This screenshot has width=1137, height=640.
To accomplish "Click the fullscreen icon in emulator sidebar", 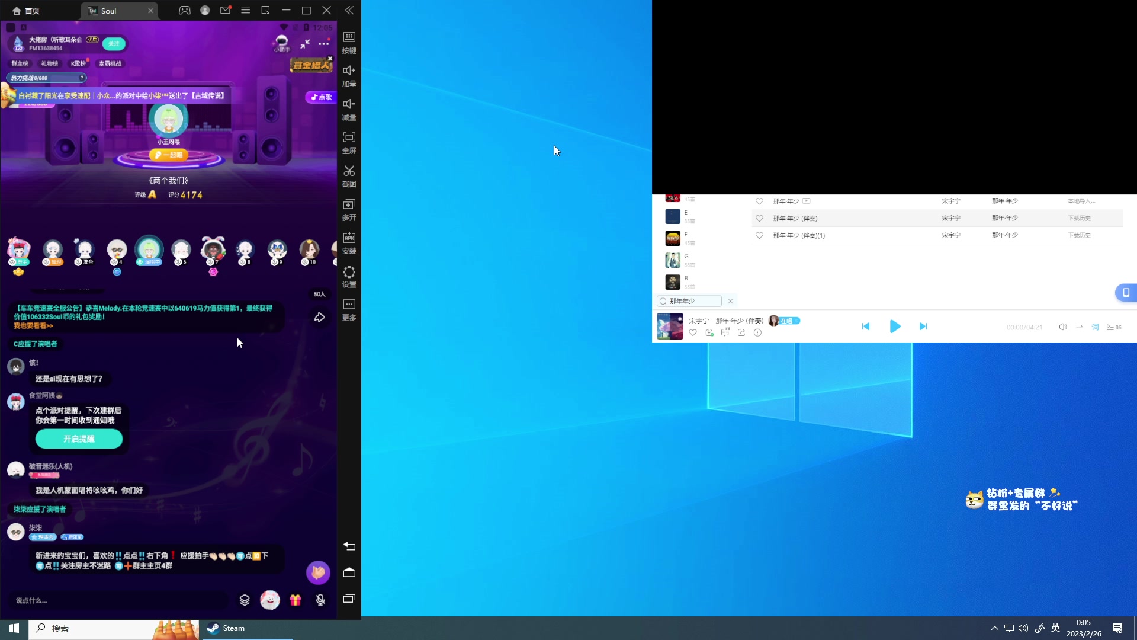I will tap(349, 137).
